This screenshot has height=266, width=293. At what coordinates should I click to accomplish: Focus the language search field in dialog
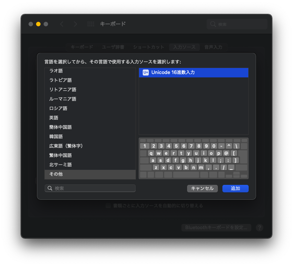pos(90,188)
